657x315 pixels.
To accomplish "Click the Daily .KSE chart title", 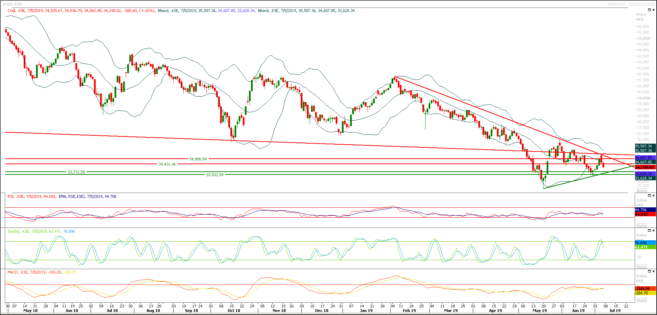I will pyautogui.click(x=13, y=3).
